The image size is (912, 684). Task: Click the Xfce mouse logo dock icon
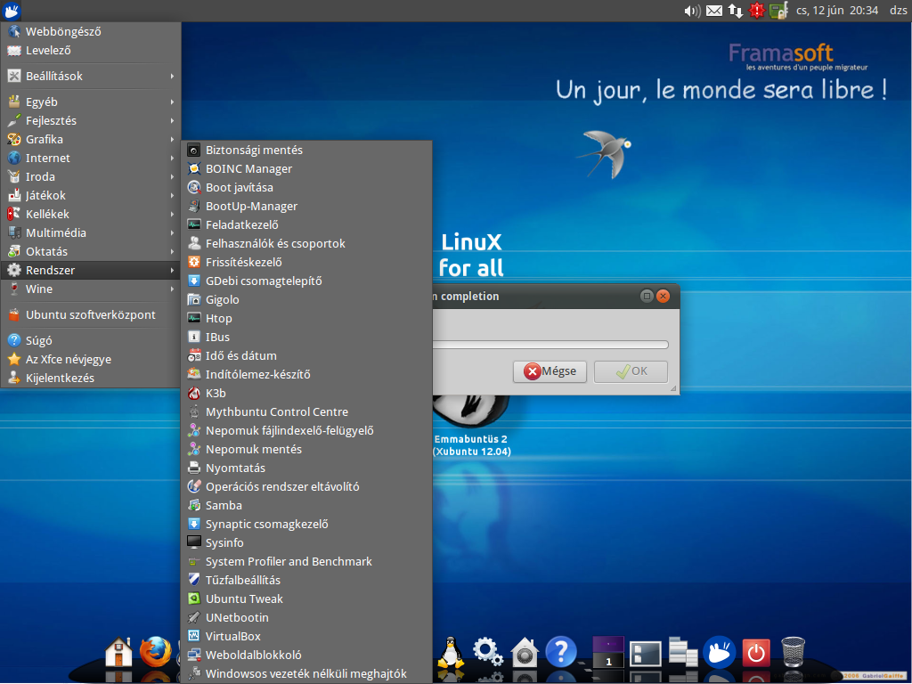719,652
